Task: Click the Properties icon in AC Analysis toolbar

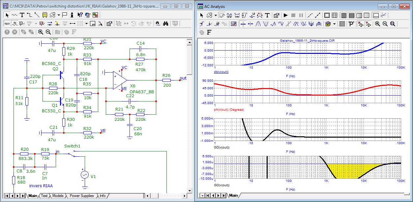Action: (x=277, y=15)
